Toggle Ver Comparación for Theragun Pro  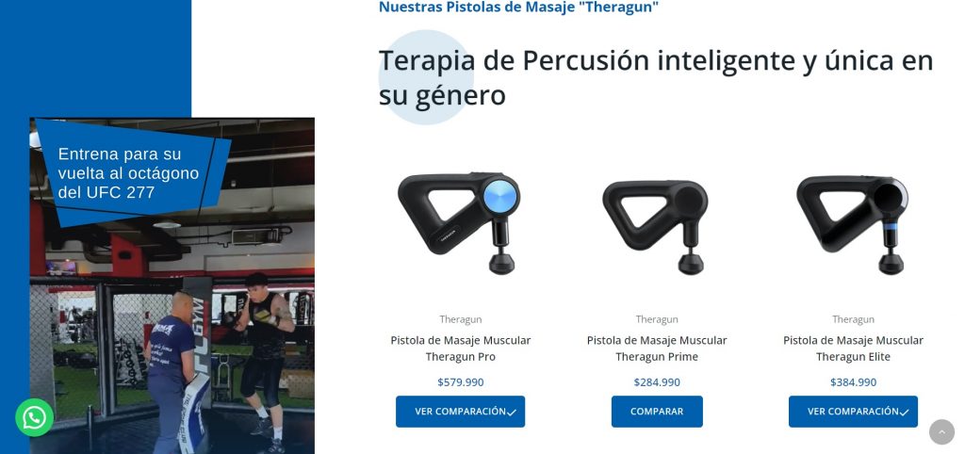tap(460, 412)
